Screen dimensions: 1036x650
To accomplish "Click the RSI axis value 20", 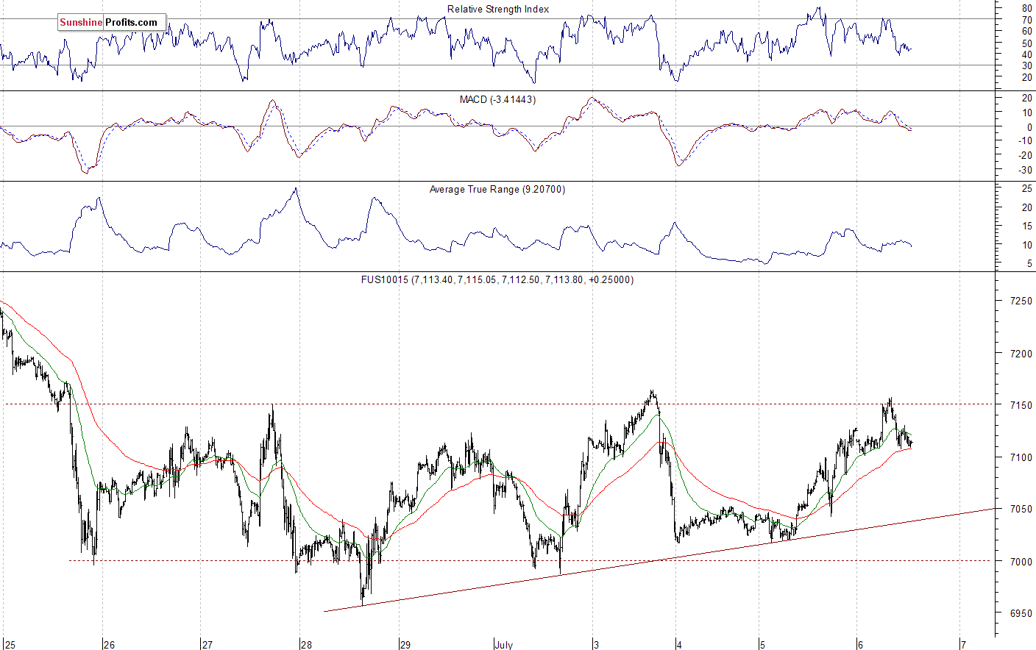I will [x=1026, y=77].
